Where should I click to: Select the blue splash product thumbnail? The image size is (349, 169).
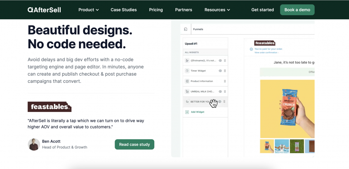[x=282, y=146]
